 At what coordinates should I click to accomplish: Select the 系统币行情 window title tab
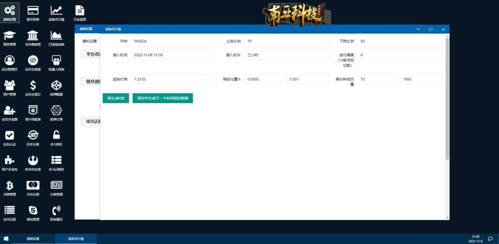click(113, 29)
